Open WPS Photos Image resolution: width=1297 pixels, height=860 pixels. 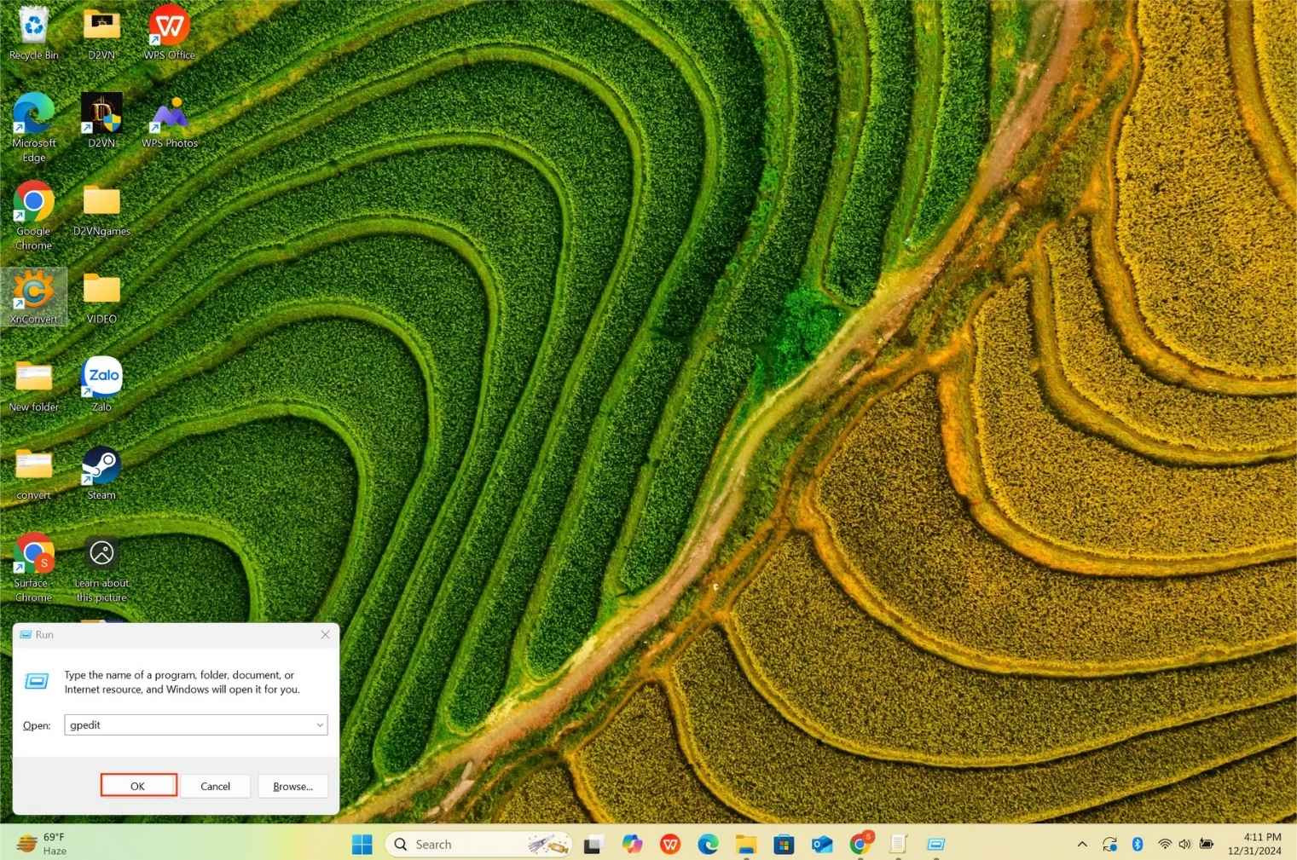pyautogui.click(x=168, y=115)
